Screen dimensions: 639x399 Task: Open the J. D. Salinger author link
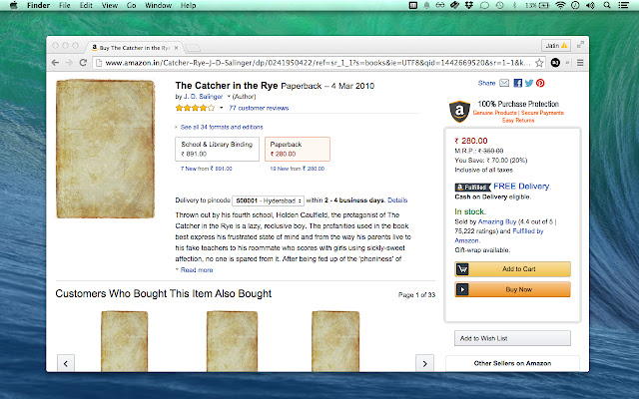coord(203,97)
